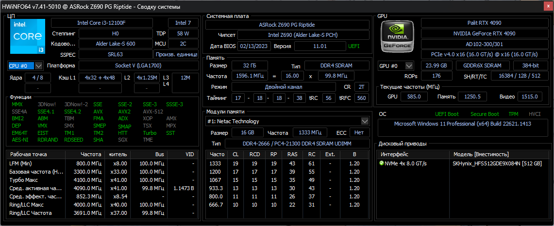The height and width of the screenshot is (226, 554).
Task: Click the Видео clock 1515.0 value
Action: pyautogui.click(x=531, y=97)
